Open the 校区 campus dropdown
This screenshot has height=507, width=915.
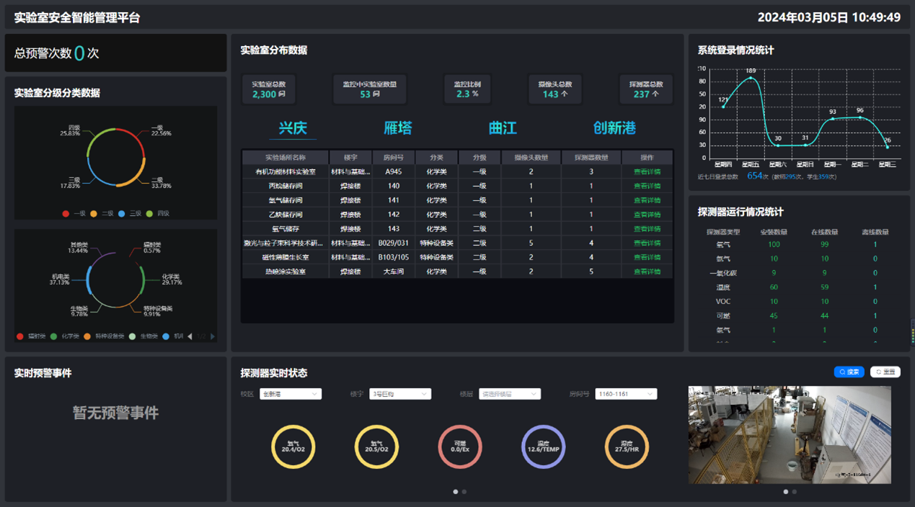pos(291,394)
